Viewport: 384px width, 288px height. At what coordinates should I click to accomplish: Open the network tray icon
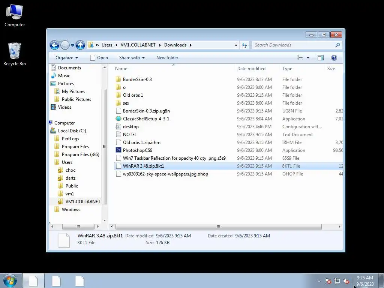[337, 281]
